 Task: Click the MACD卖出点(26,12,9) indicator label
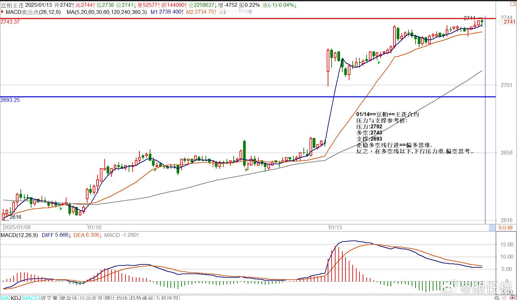(x=33, y=12)
